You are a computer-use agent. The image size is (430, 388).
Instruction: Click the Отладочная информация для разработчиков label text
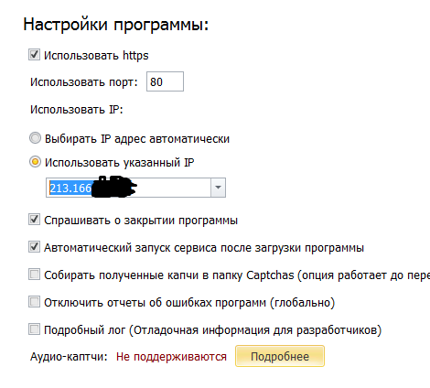[255, 330]
